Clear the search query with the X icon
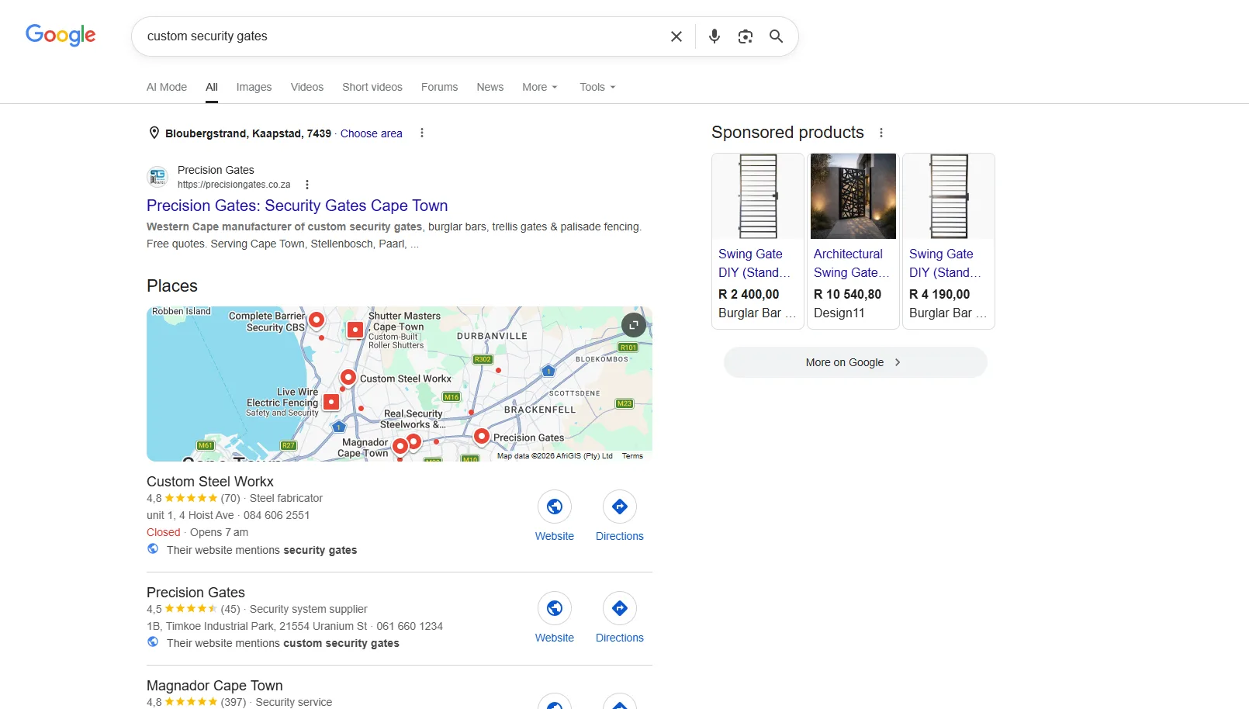1249x709 pixels. pos(676,36)
